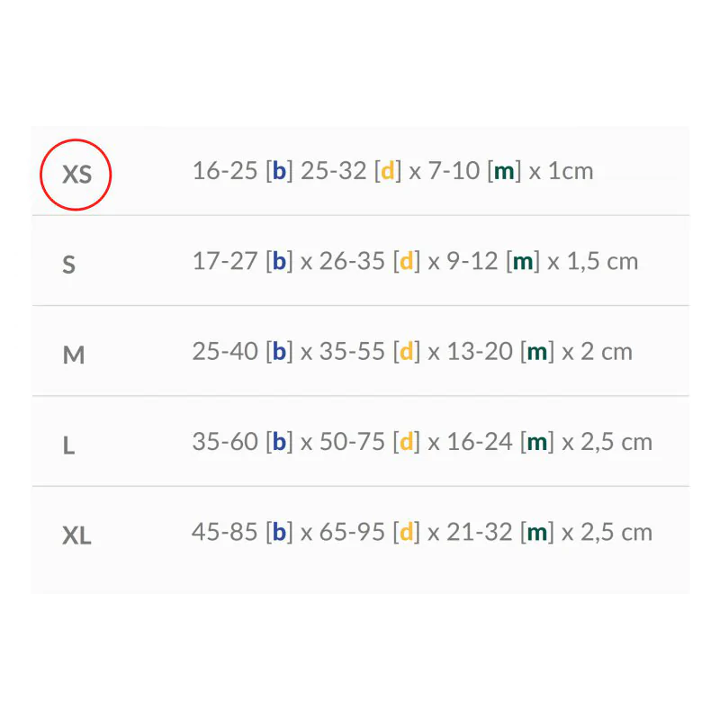Click the yellow d marker in M row
Image resolution: width=720 pixels, height=720 pixels.
[407, 351]
